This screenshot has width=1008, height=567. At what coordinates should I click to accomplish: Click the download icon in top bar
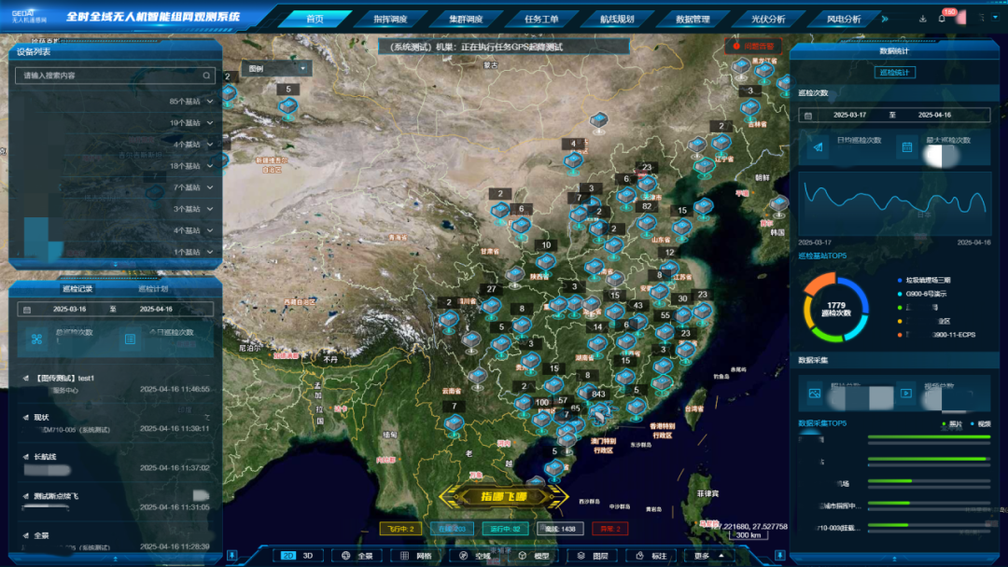(x=923, y=18)
